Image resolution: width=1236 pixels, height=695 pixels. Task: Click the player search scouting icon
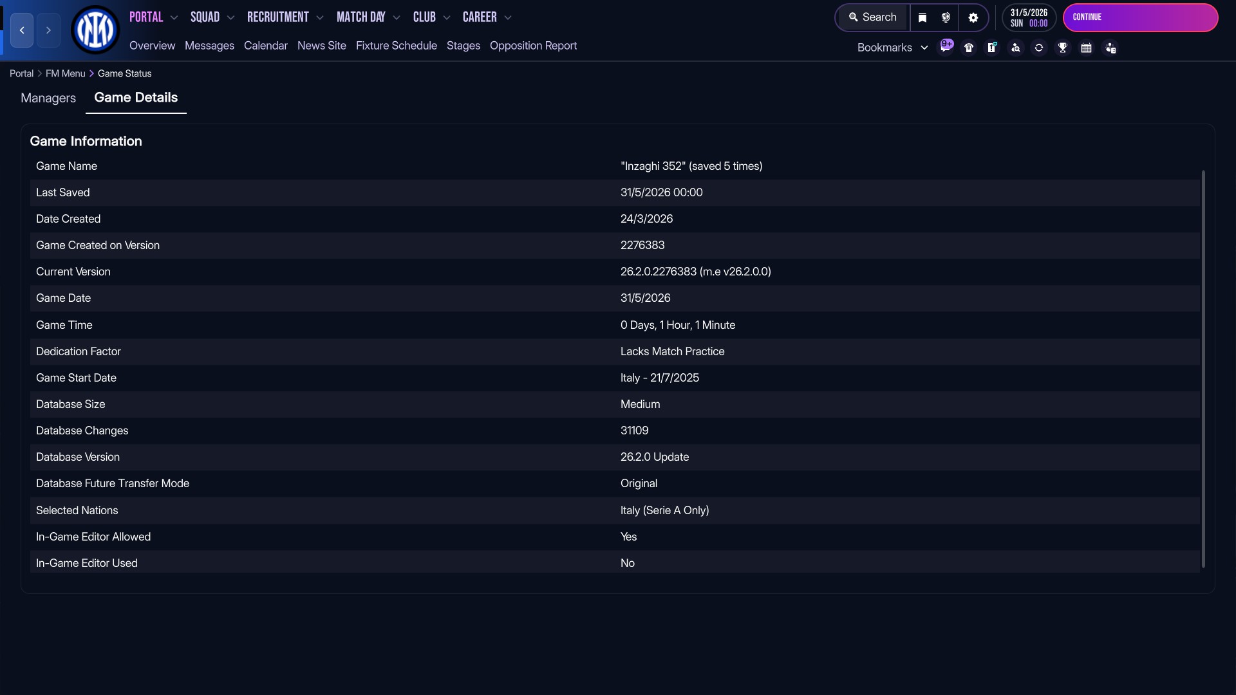(1016, 48)
